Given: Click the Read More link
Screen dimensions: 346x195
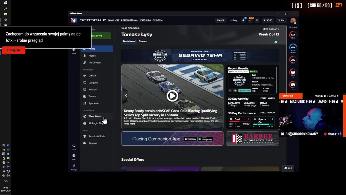Looking at the screenshot, I should (129, 124).
